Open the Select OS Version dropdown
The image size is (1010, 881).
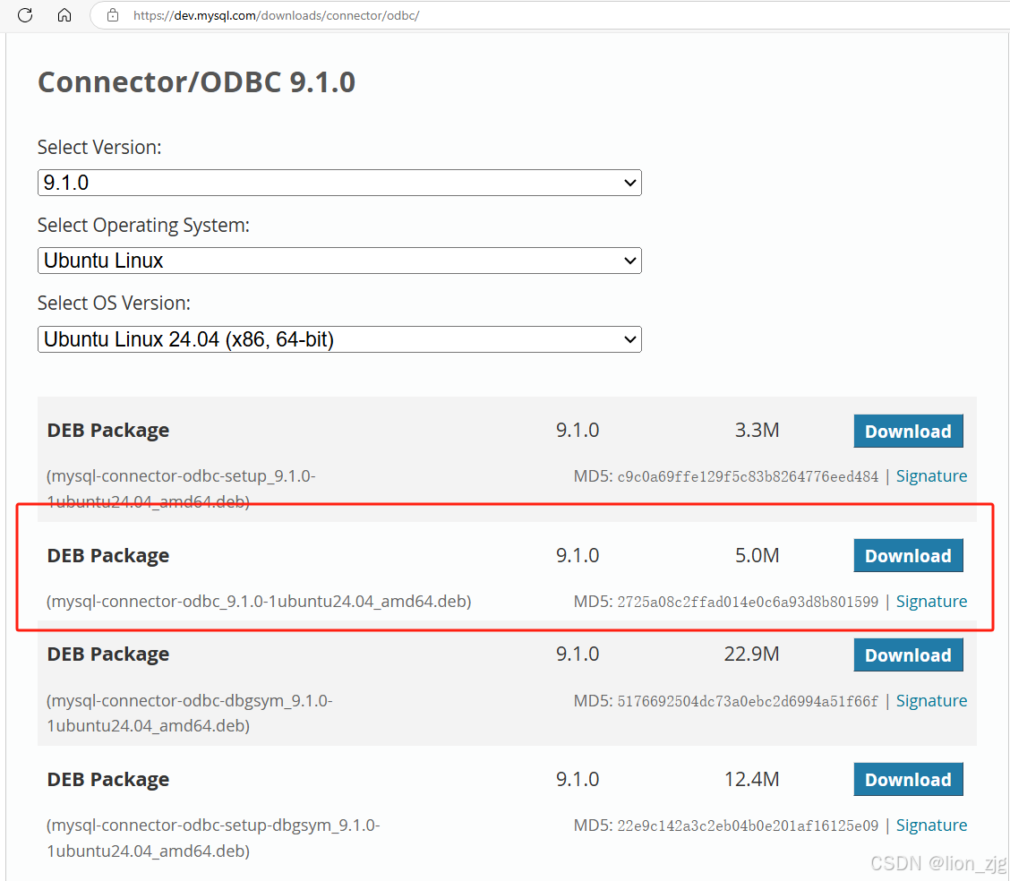coord(339,339)
